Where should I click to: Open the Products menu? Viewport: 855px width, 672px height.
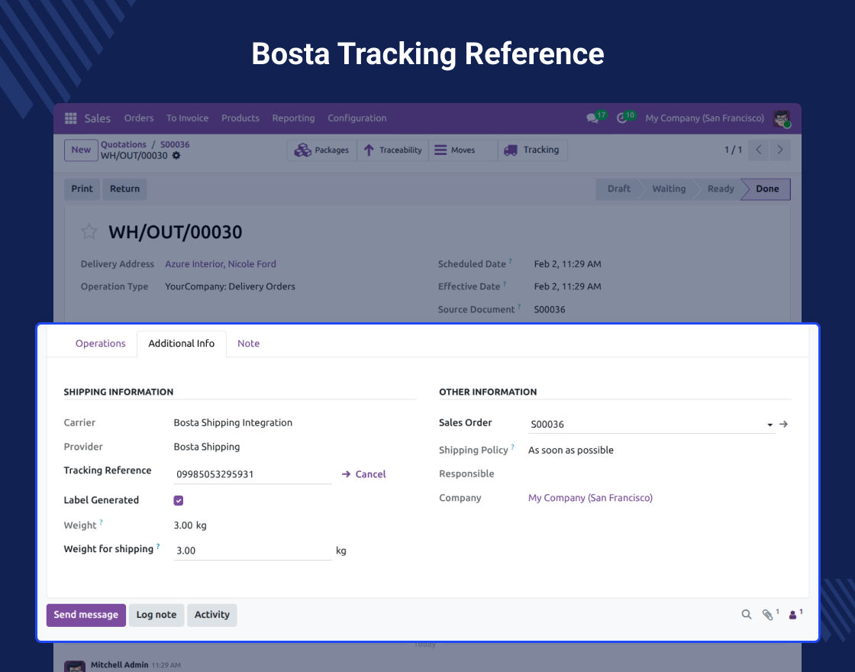pos(240,118)
